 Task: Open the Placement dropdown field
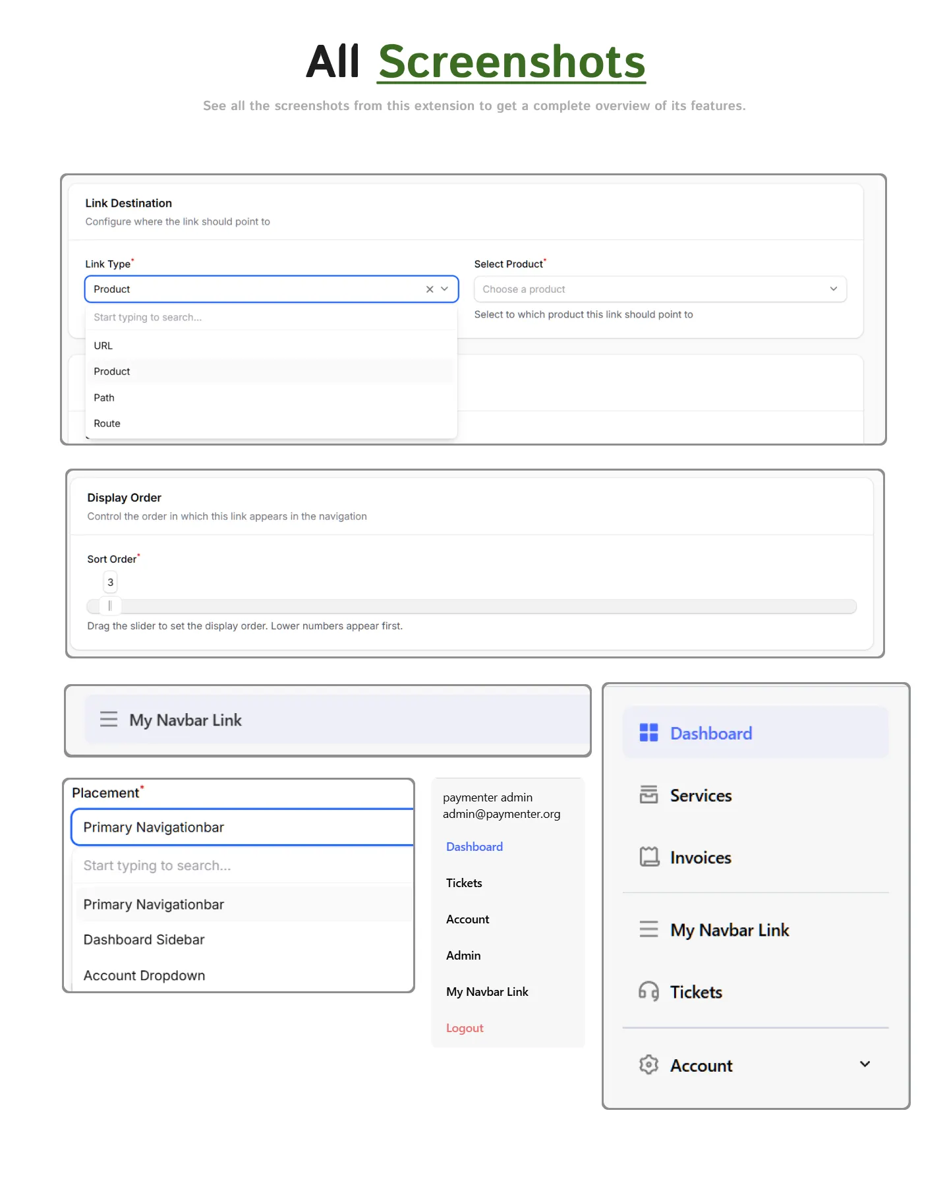[243, 827]
